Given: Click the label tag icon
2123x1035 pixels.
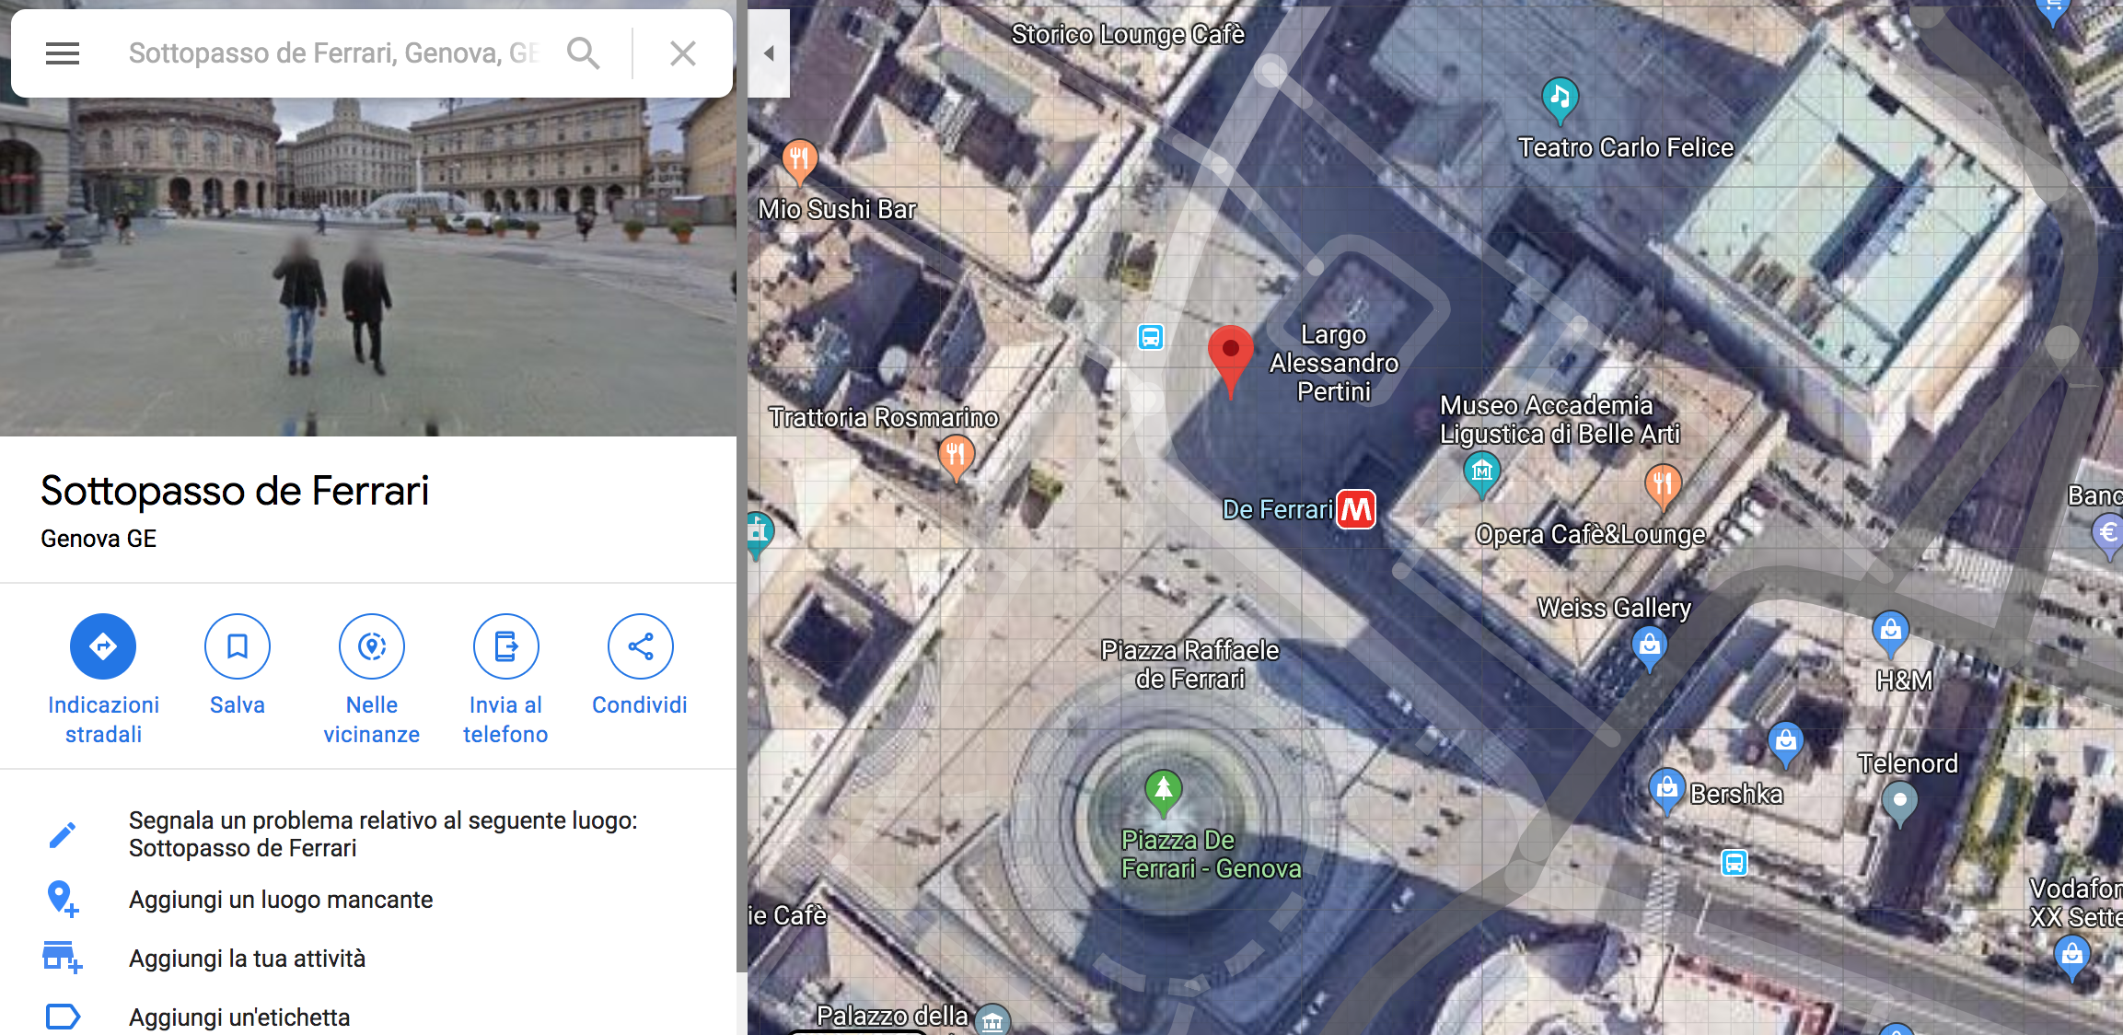Looking at the screenshot, I should point(63,1017).
